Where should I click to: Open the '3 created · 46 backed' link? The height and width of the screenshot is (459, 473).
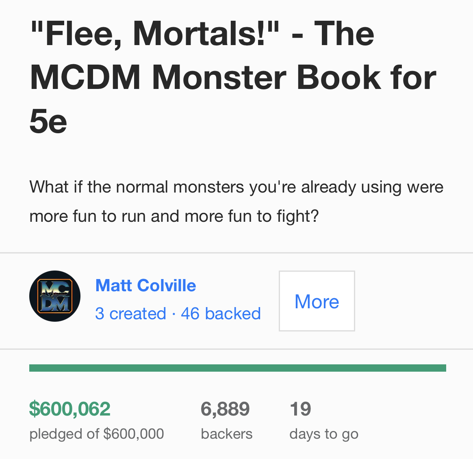coord(178,313)
